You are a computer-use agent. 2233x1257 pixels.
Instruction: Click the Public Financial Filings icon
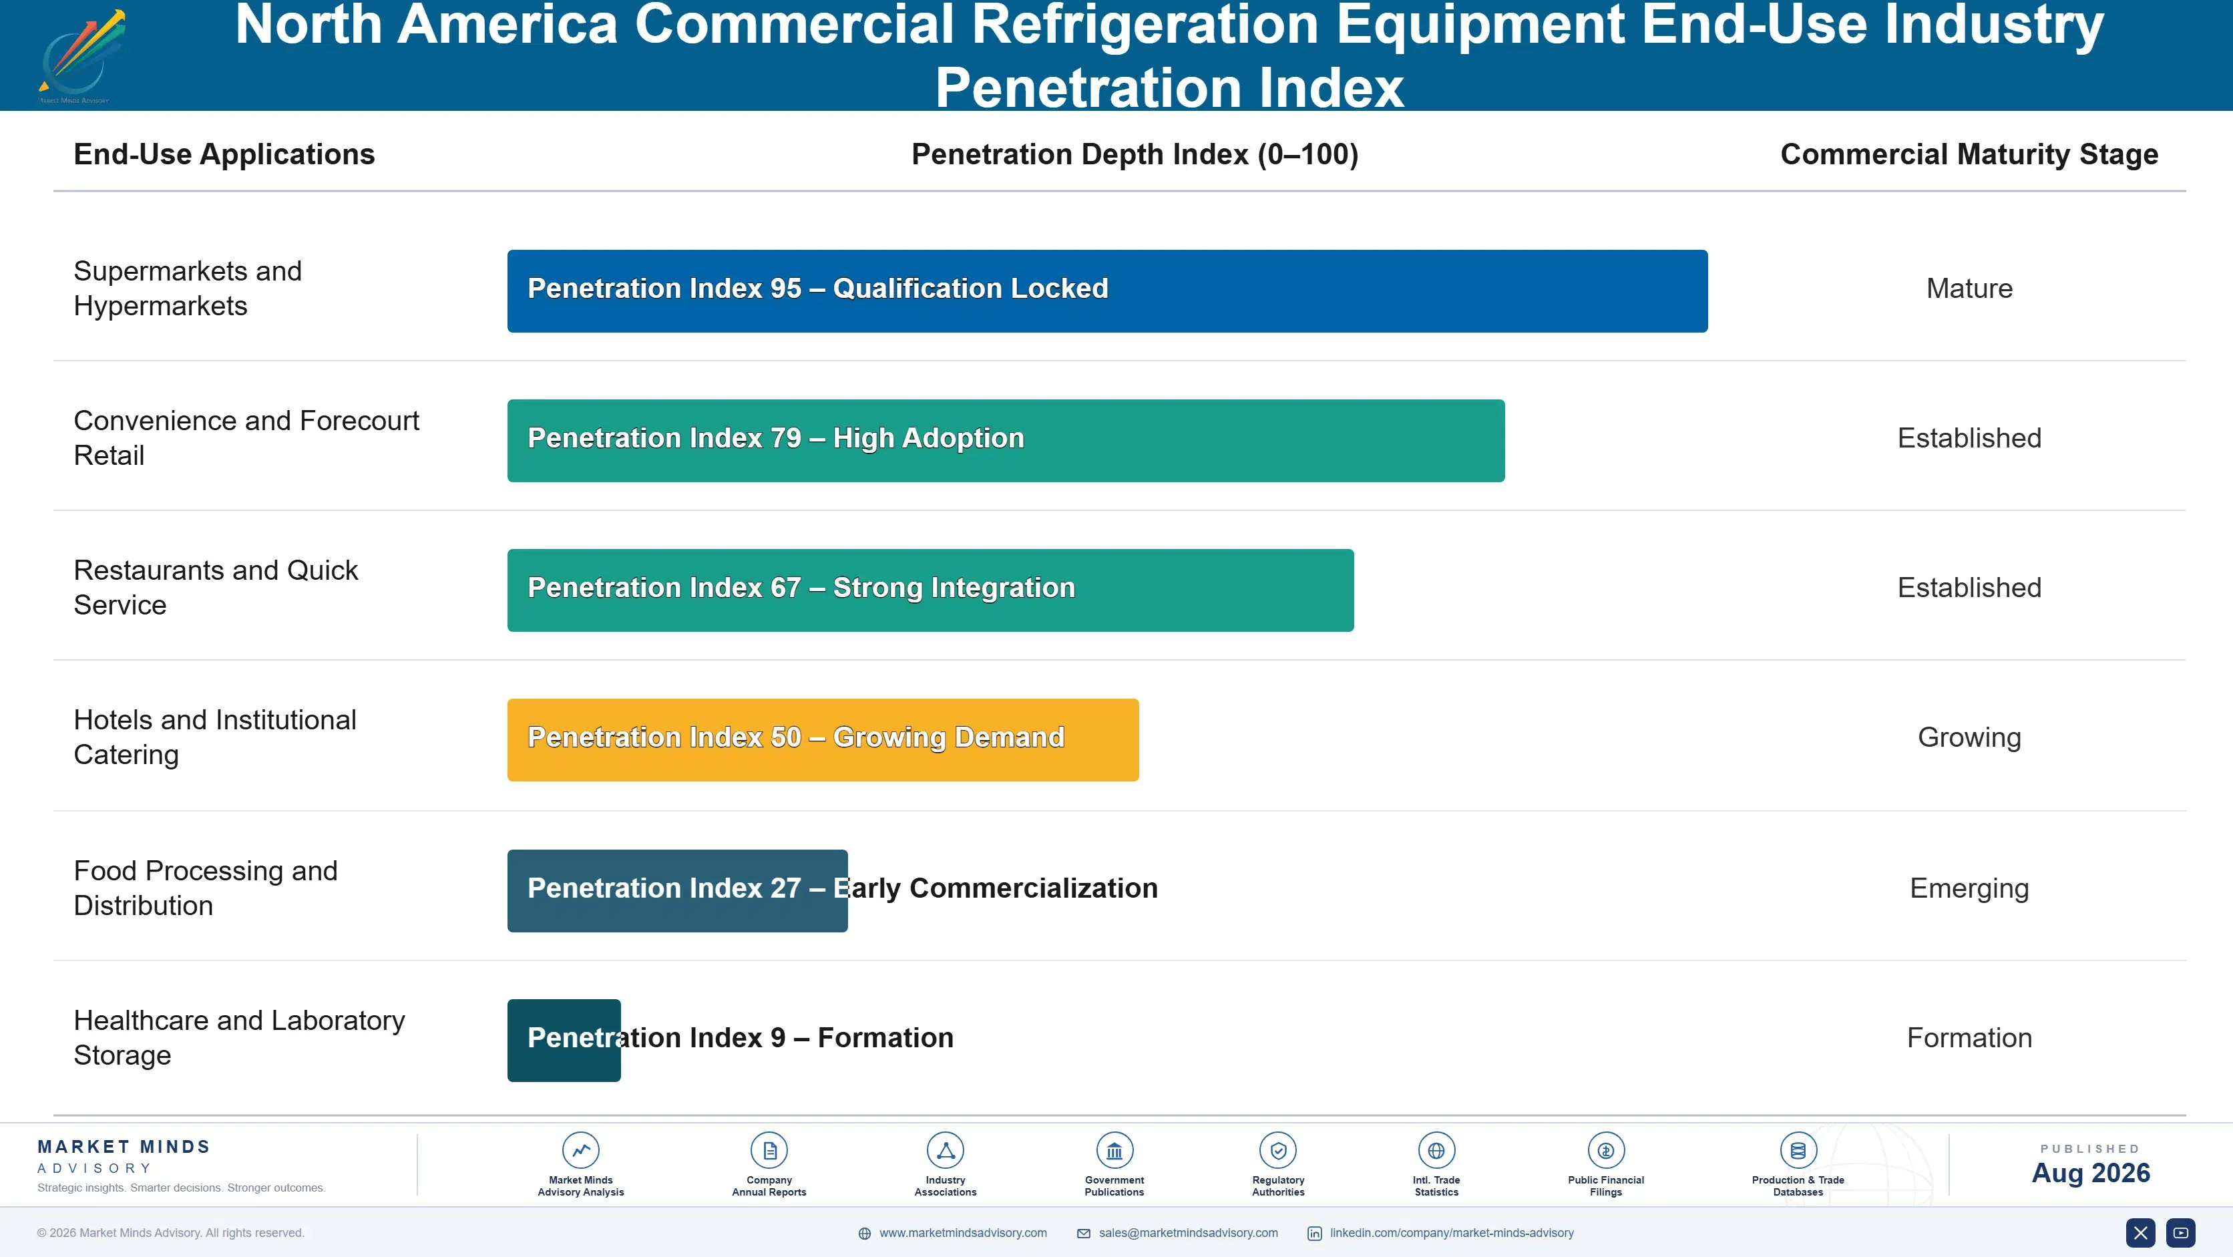[1606, 1150]
